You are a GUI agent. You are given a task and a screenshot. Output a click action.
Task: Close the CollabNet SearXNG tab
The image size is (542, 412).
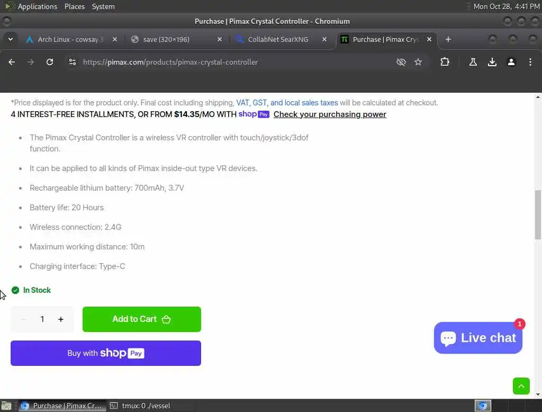coord(324,39)
